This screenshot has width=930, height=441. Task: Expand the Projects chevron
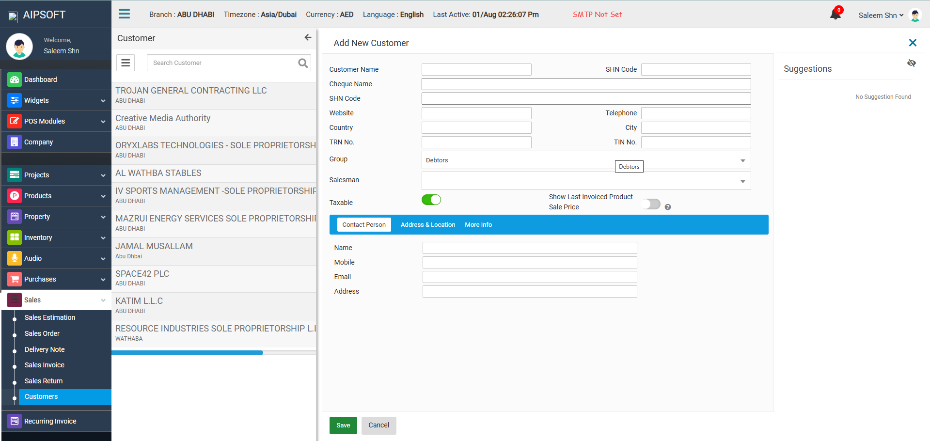[103, 175]
